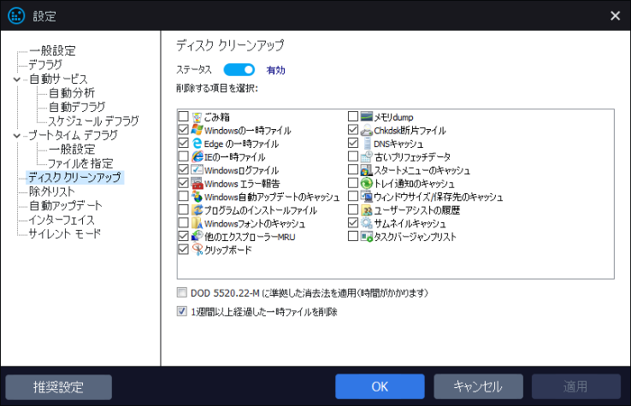Click the Windowsの一時ファイル flag icon

(x=197, y=130)
